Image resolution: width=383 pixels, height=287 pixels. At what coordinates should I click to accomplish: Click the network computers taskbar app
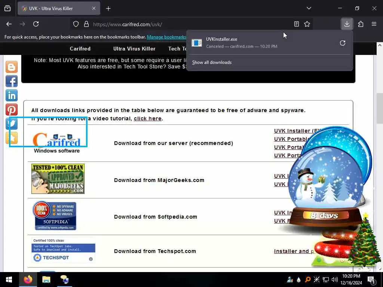coord(64,280)
